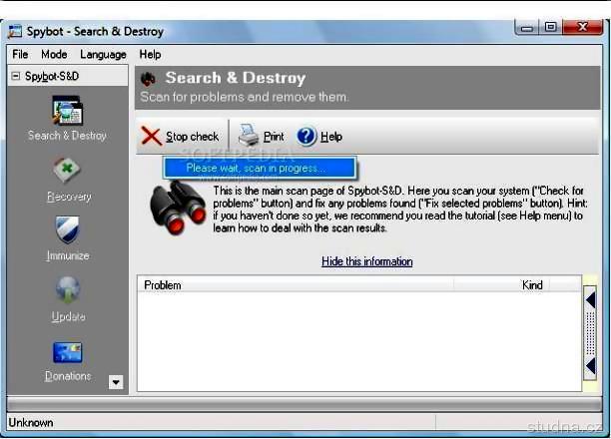Open the Search & Destroy sidebar icon
This screenshot has width=611, height=439.
click(68, 111)
